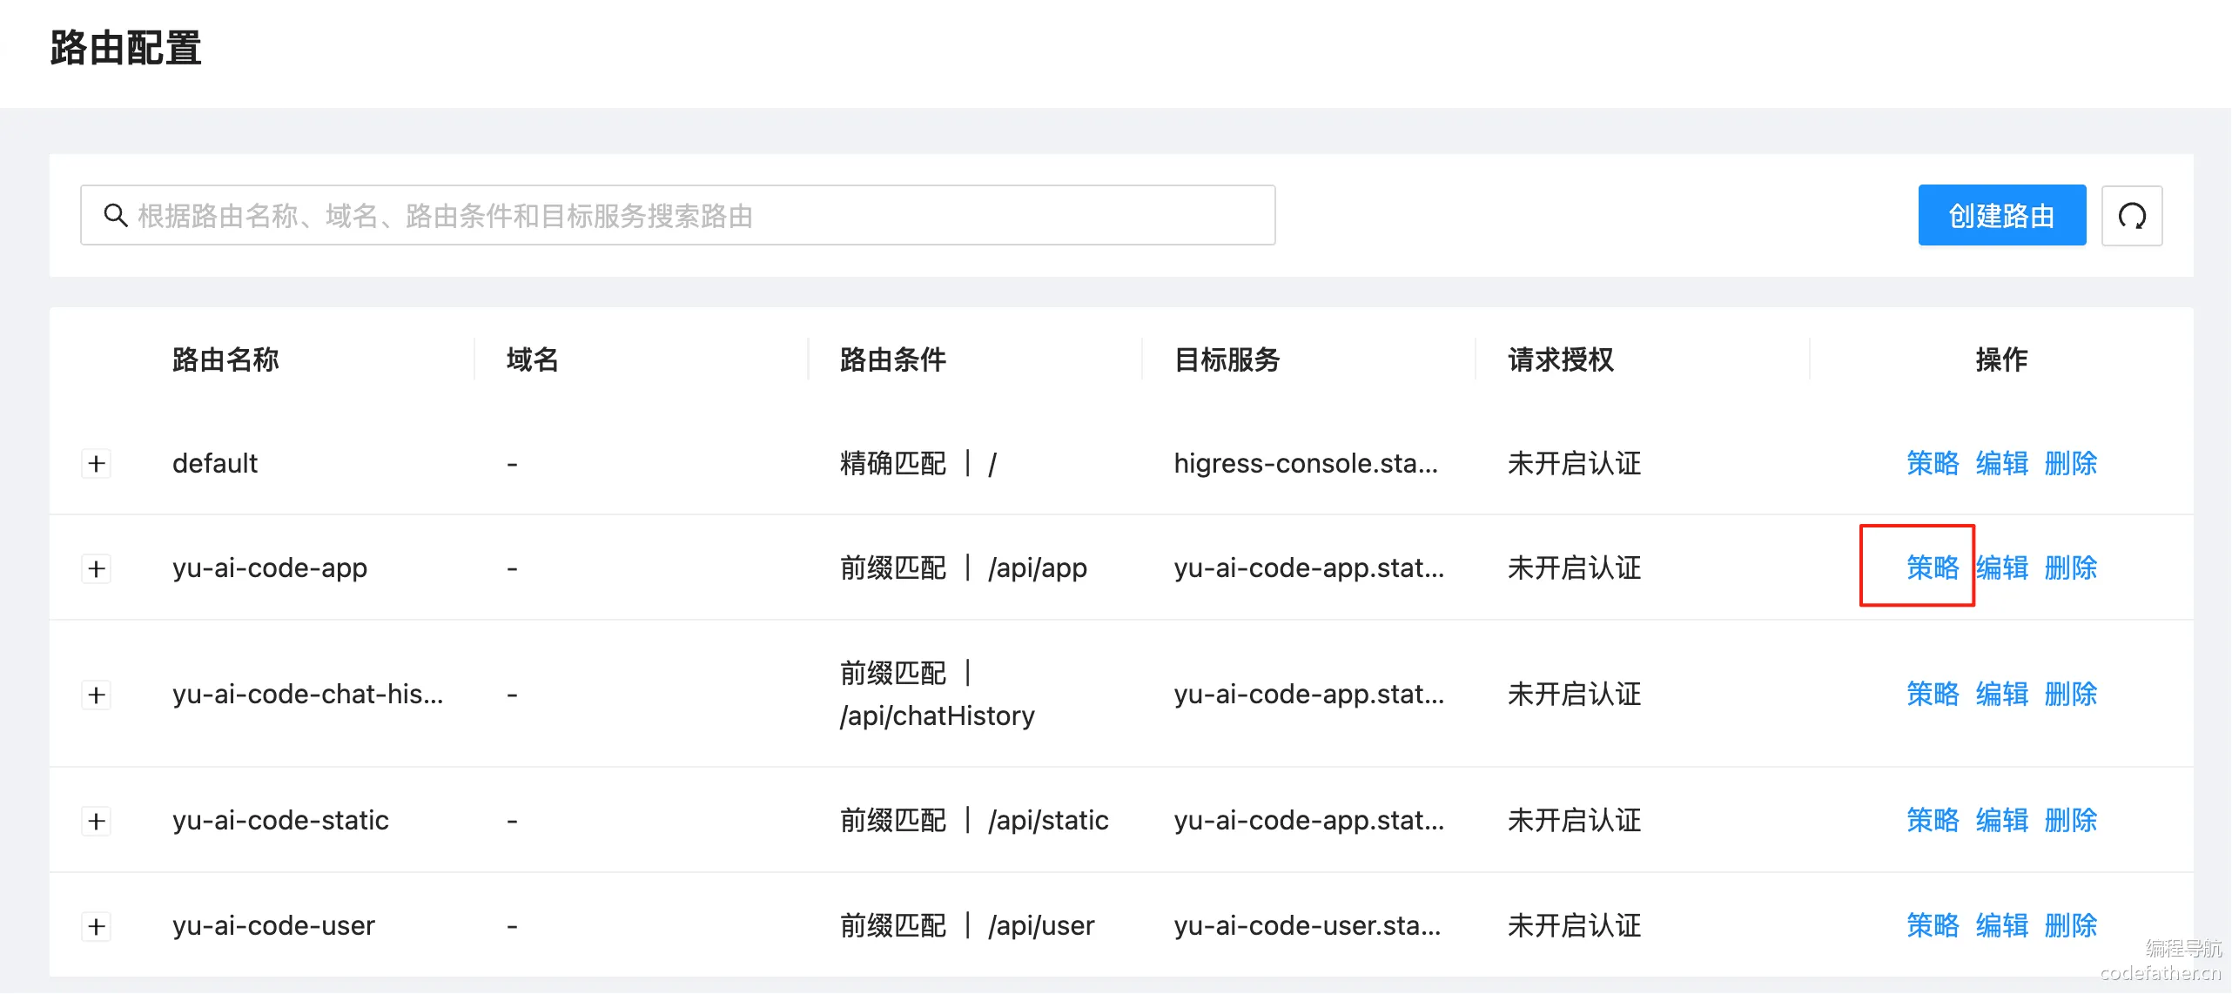2232x994 pixels.
Task: Click the '前缀匹配 | /api/static' condition
Action: [974, 820]
